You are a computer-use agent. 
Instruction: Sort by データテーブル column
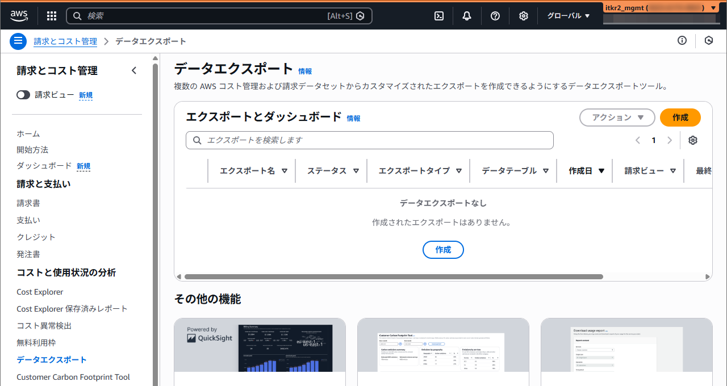pyautogui.click(x=515, y=171)
